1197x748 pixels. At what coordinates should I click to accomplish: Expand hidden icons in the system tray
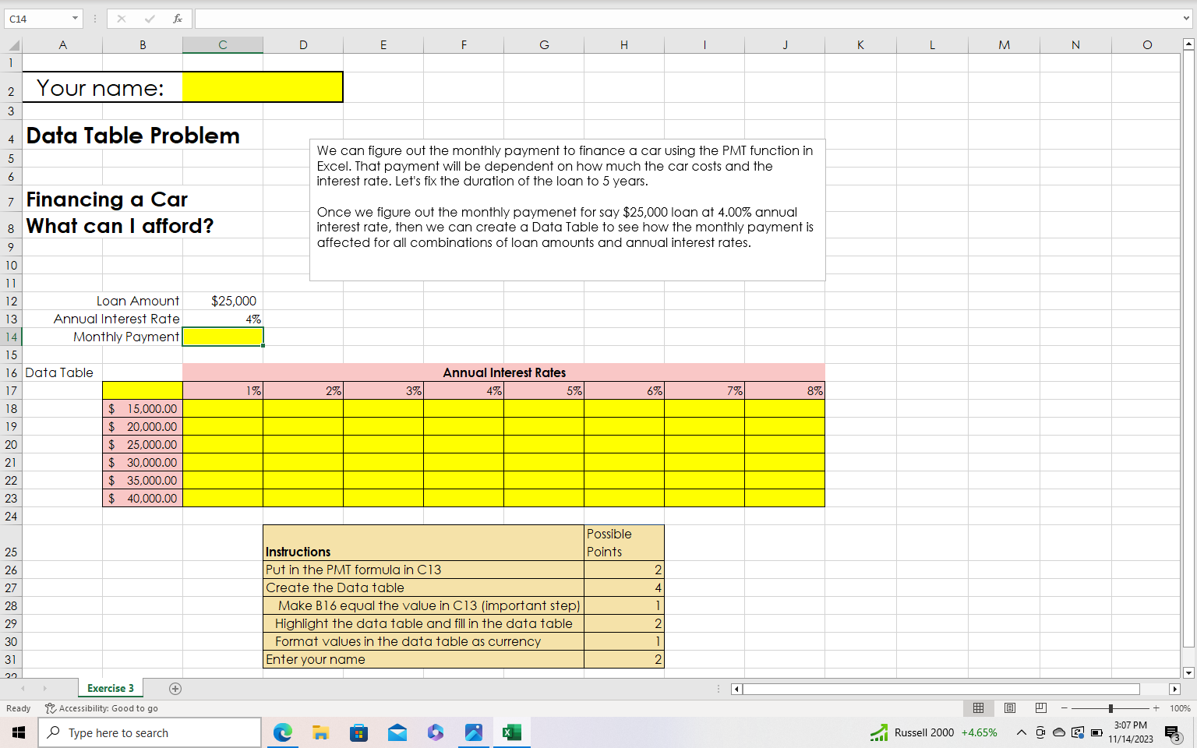point(1021,732)
